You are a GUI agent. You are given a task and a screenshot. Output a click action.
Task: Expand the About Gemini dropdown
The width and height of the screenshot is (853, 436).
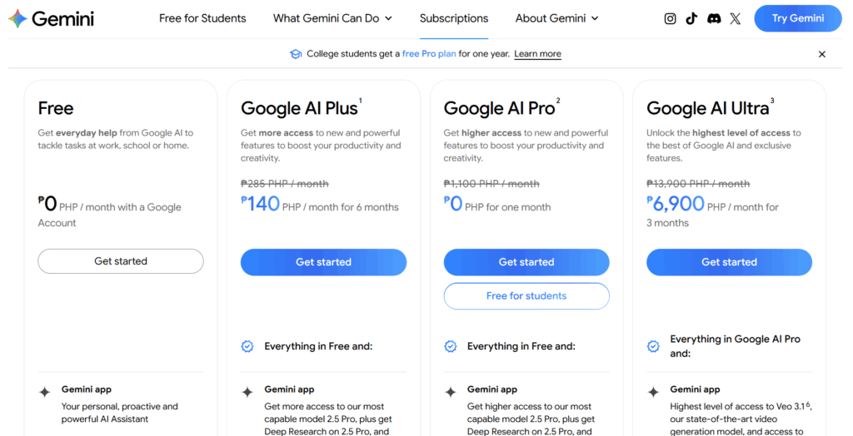click(556, 18)
